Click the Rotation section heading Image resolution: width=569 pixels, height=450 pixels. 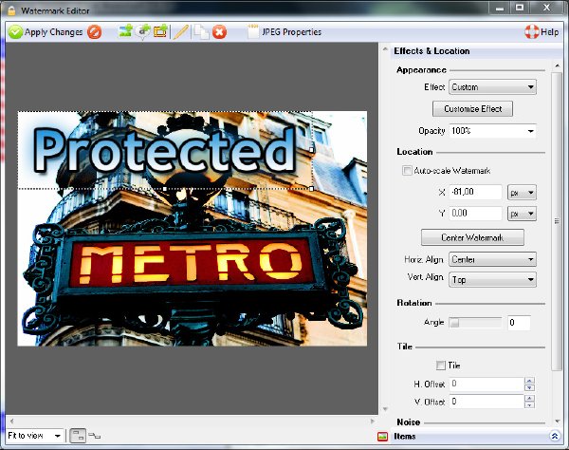point(414,303)
